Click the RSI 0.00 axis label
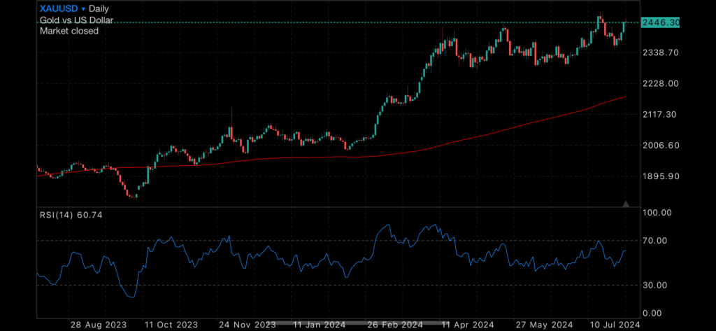716x331 pixels. pyautogui.click(x=653, y=314)
